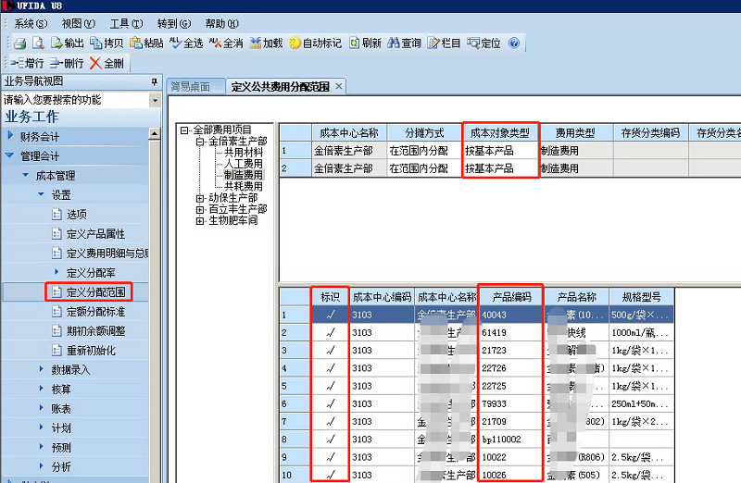Screen dimensions: 741x483
Task: Open the 帮助(H) menu
Action: pos(221,24)
